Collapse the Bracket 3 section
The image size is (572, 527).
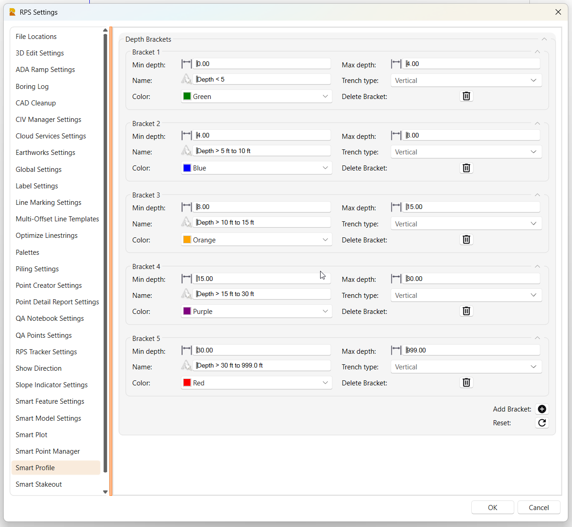click(x=537, y=195)
